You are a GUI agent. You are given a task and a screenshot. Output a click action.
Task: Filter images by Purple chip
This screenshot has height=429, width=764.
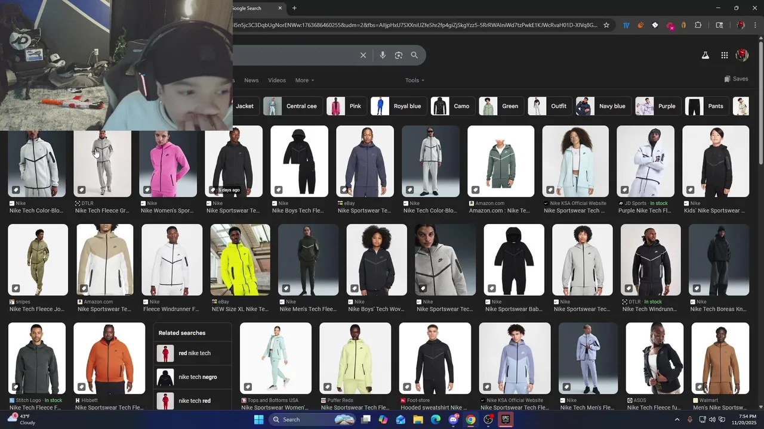point(658,106)
